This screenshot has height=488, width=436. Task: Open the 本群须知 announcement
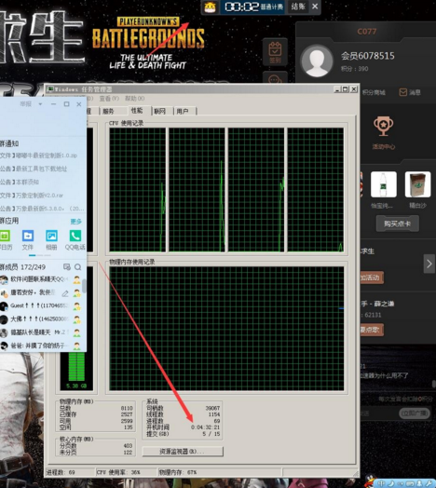(20, 182)
